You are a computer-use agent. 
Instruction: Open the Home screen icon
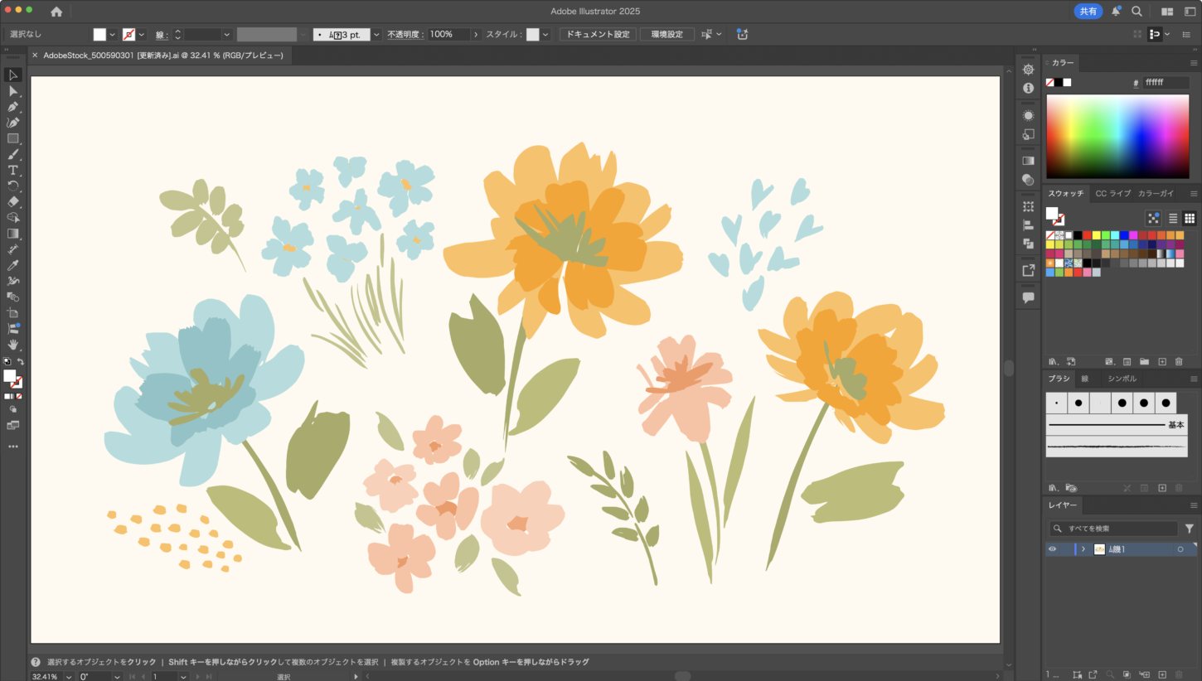point(56,12)
